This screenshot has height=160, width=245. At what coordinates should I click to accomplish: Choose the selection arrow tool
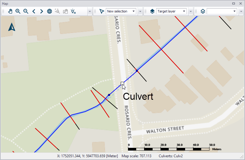coord(102,11)
